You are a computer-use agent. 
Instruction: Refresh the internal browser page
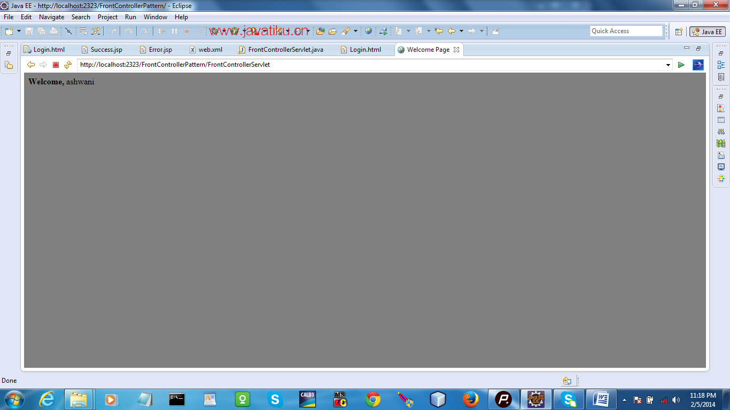pos(67,65)
